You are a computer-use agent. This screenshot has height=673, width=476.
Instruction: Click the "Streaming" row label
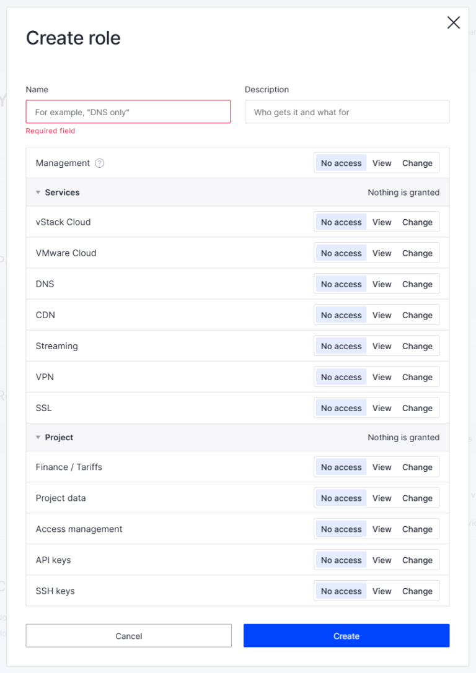point(56,346)
